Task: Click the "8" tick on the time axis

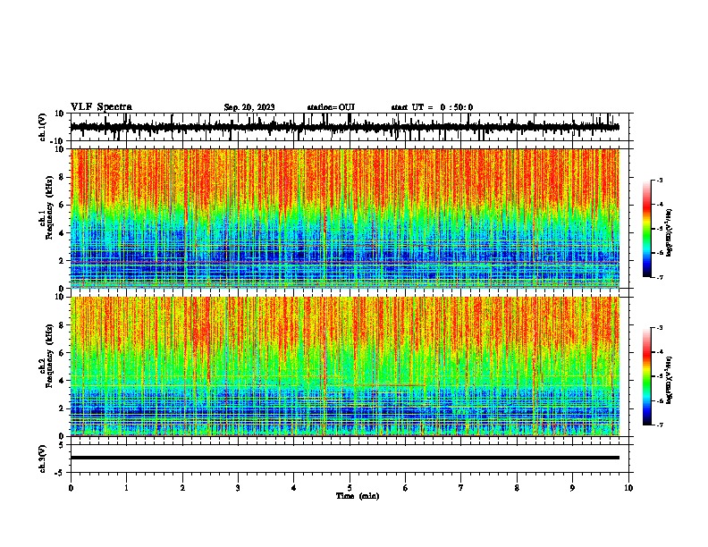Action: tap(517, 488)
